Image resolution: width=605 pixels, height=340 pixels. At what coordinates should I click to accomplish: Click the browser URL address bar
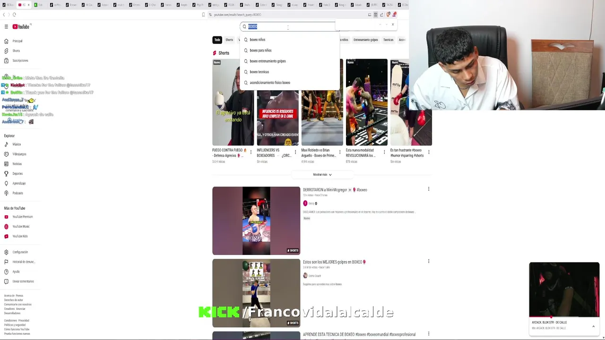[288, 15]
